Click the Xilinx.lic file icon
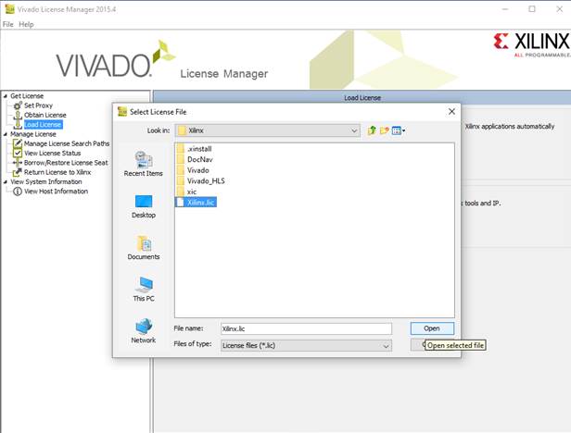This screenshot has width=571, height=433. click(180, 202)
